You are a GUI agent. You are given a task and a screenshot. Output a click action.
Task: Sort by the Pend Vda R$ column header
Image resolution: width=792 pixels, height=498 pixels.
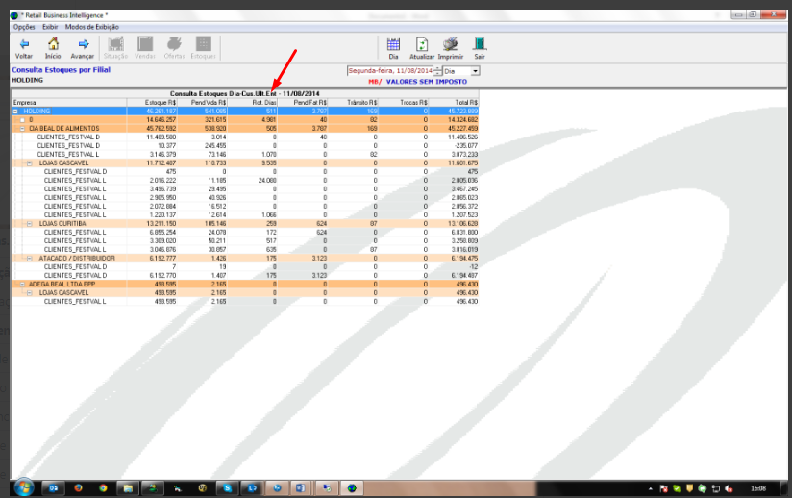point(203,102)
